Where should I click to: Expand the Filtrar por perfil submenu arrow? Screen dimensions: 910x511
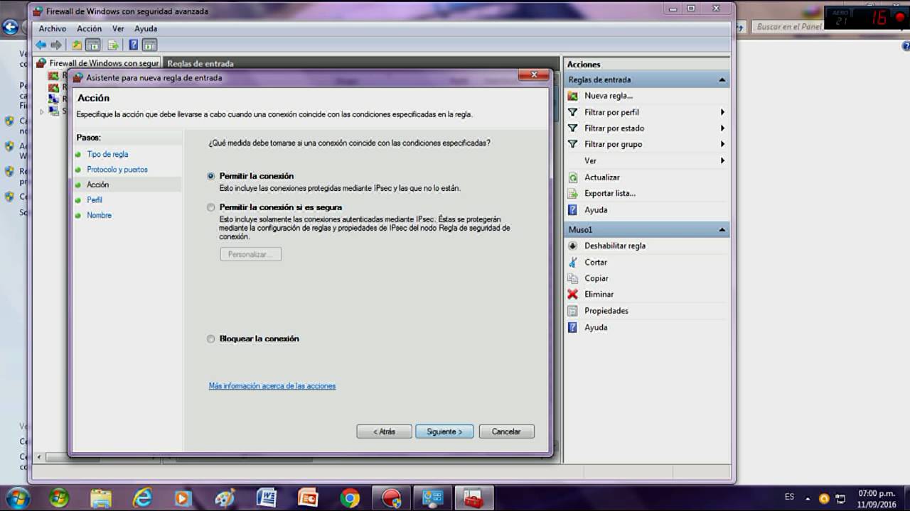pos(722,112)
